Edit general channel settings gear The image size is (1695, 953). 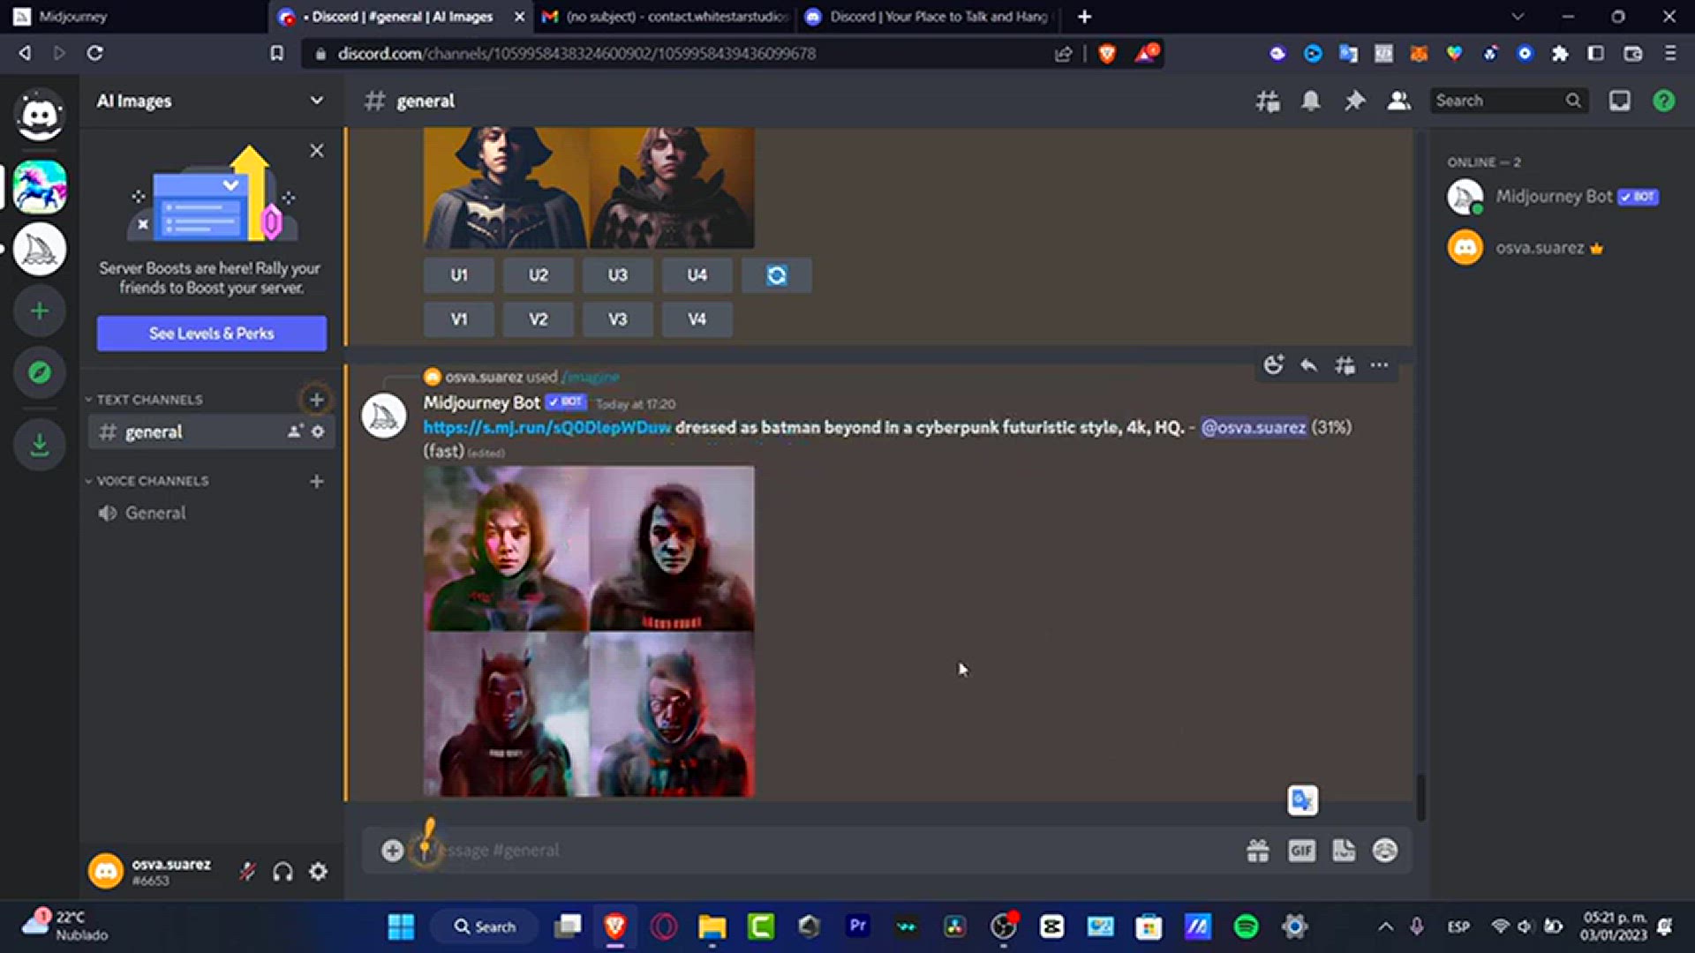click(x=318, y=431)
